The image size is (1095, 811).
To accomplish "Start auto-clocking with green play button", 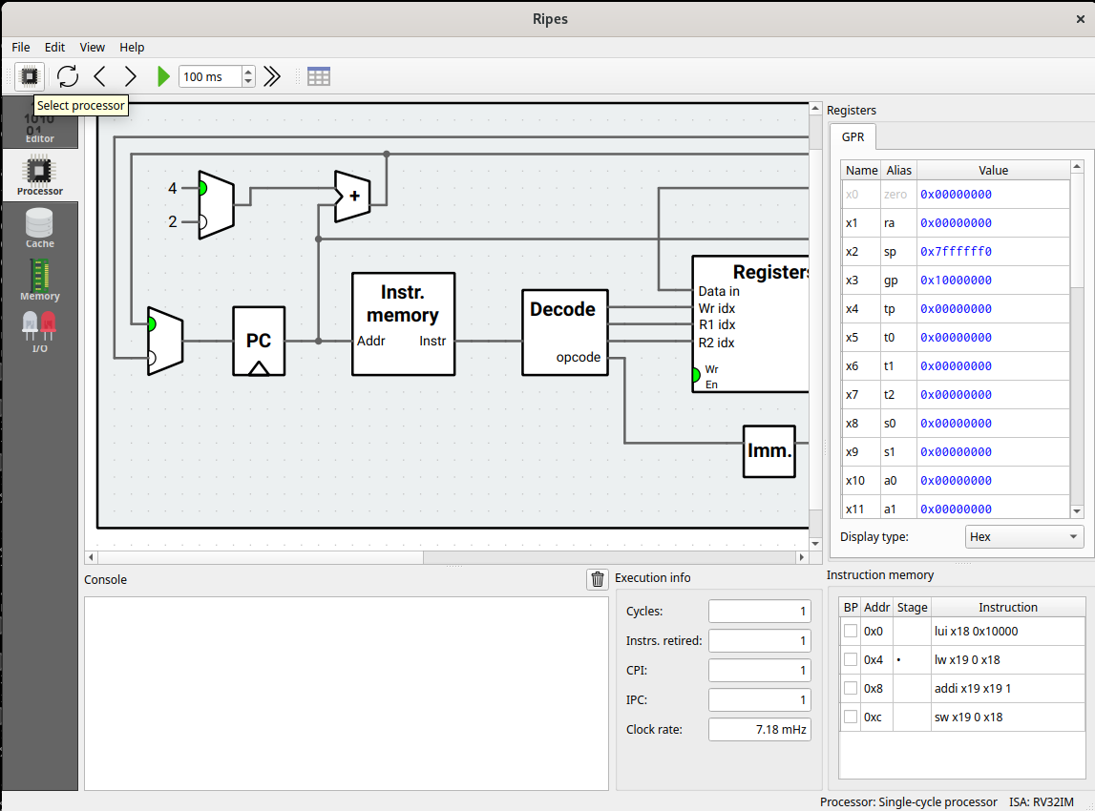I will (163, 76).
